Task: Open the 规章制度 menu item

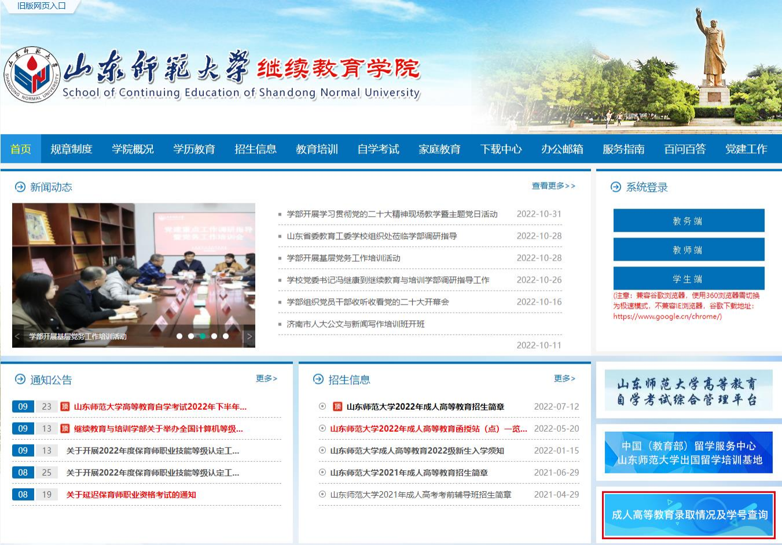Action: 71,149
